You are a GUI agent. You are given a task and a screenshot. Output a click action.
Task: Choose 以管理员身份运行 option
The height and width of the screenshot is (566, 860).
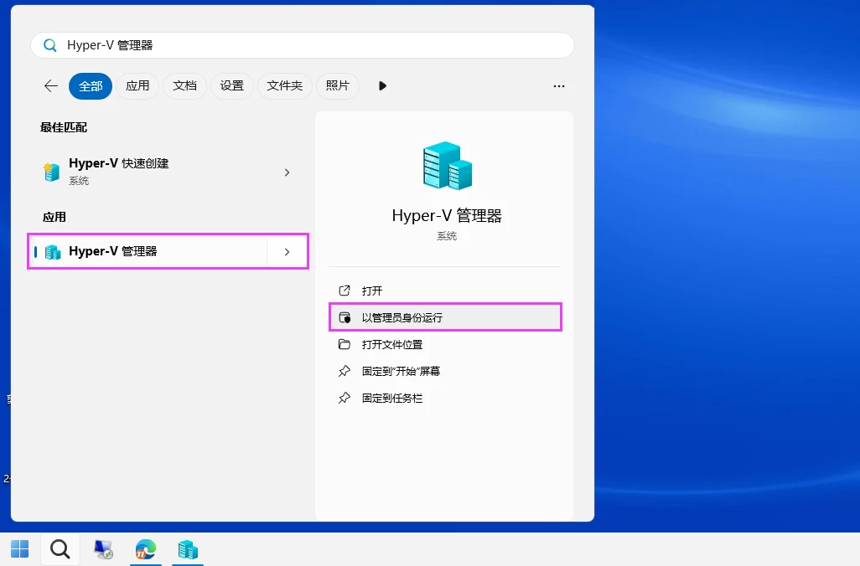click(445, 317)
